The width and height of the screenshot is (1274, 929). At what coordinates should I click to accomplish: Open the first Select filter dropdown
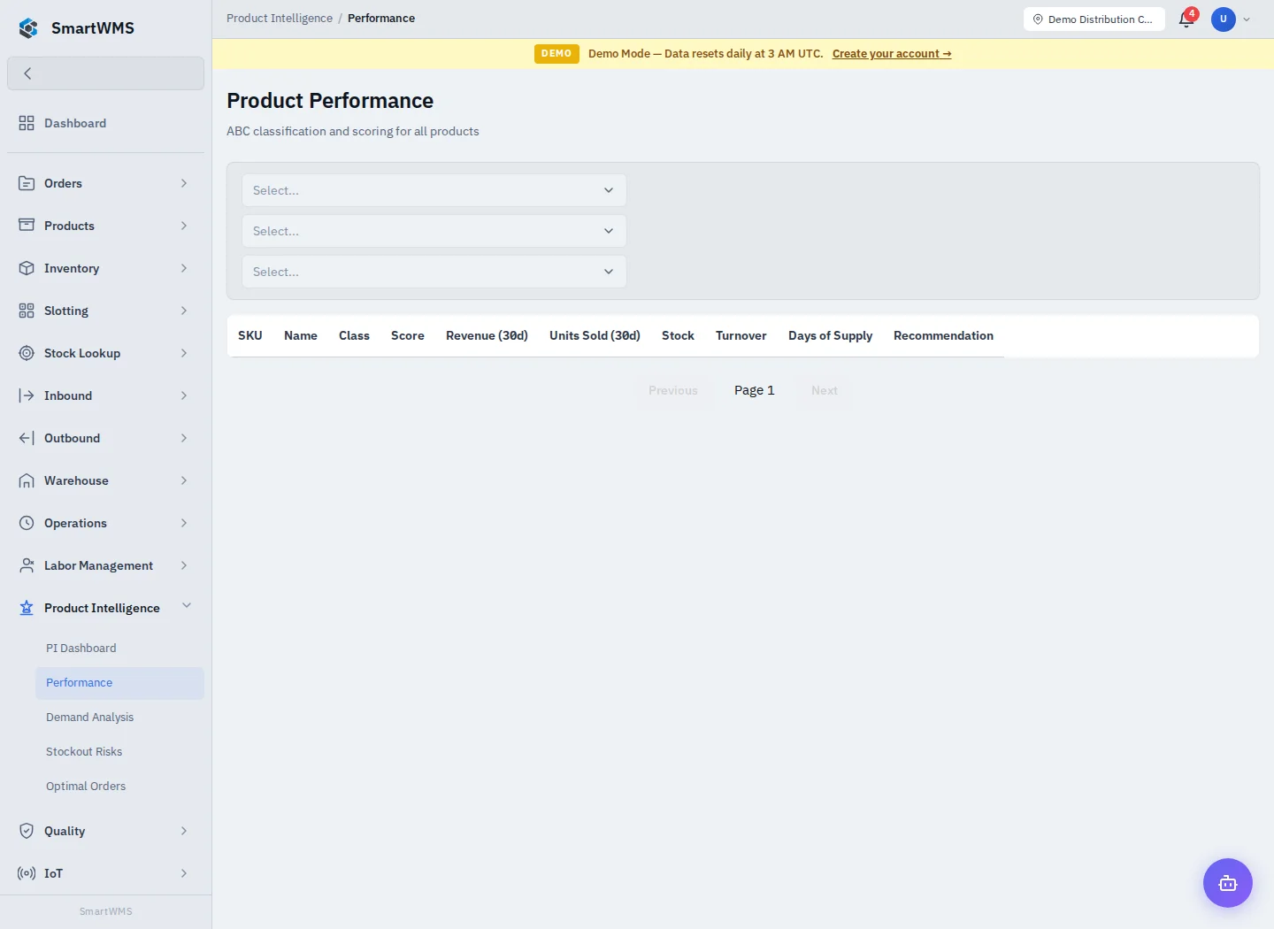434,190
